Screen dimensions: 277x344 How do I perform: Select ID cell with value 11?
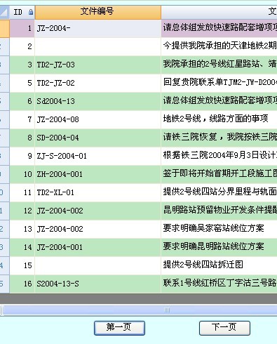22,192
